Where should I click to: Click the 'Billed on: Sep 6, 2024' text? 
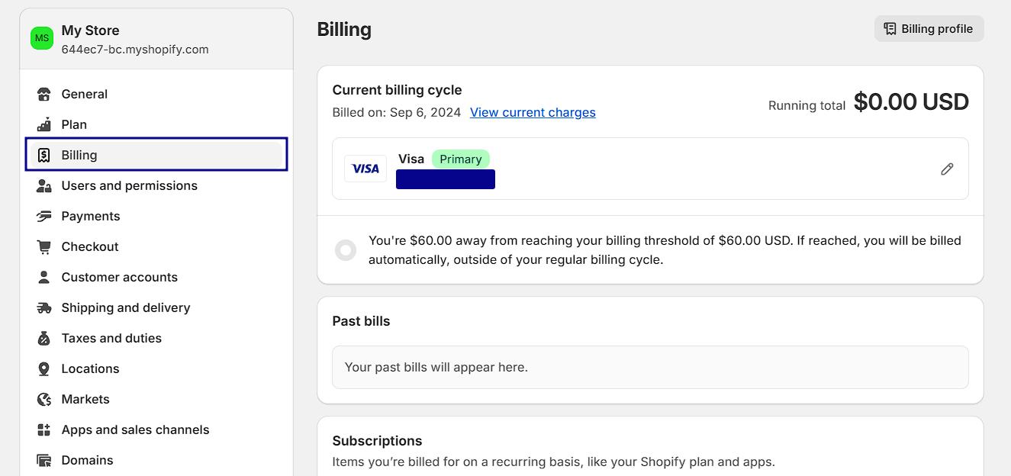(397, 112)
